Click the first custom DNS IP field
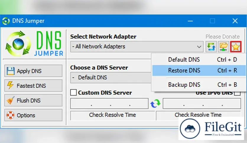The height and width of the screenshot is (143, 247). [x=109, y=103]
